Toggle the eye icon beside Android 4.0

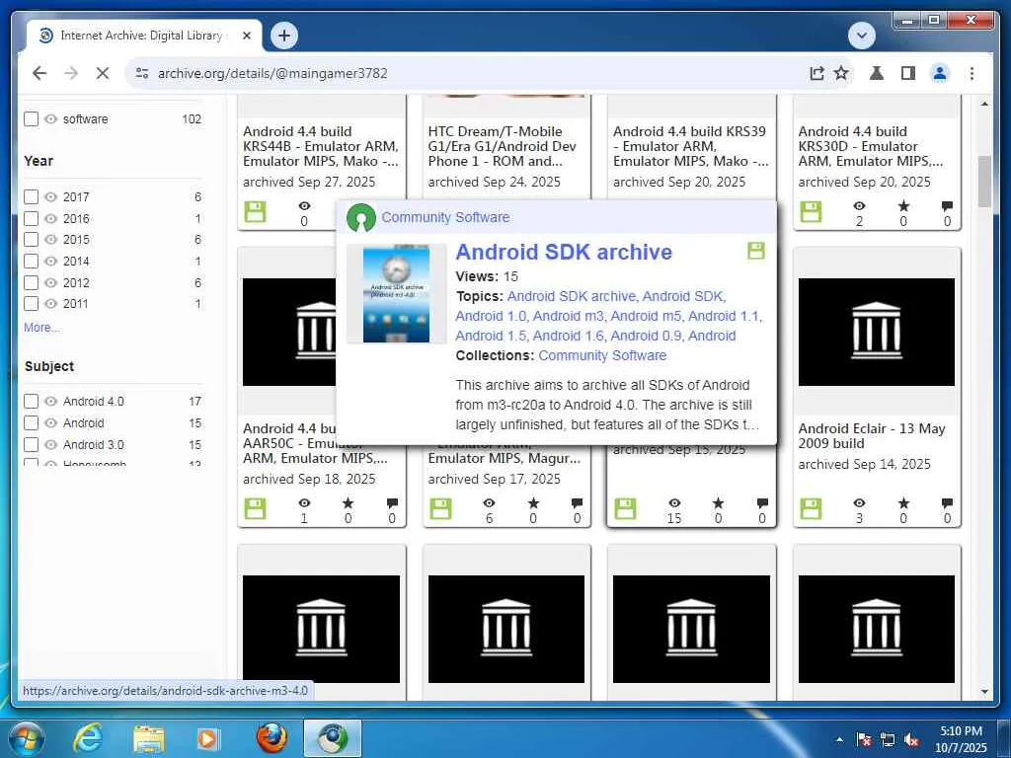(51, 401)
